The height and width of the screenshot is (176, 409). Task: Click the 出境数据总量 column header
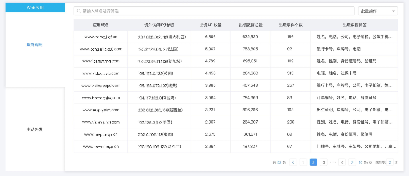[250, 25]
